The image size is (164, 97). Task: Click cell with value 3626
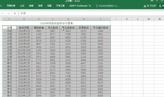(x=39, y=86)
